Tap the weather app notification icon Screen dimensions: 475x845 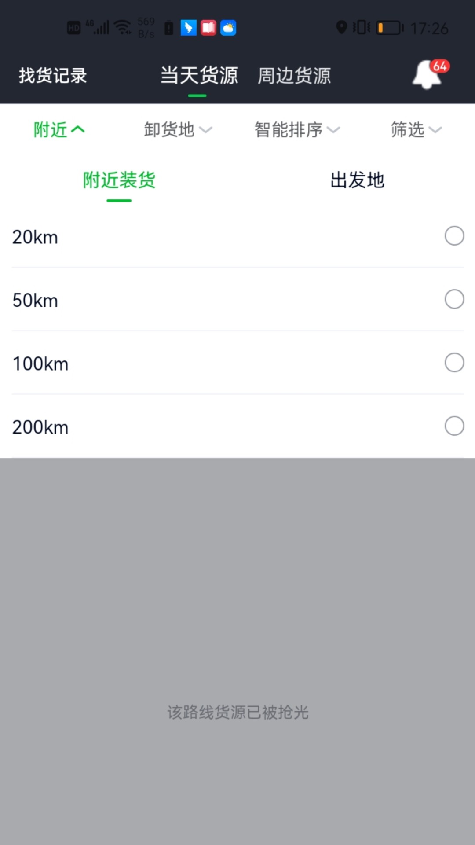tap(228, 28)
